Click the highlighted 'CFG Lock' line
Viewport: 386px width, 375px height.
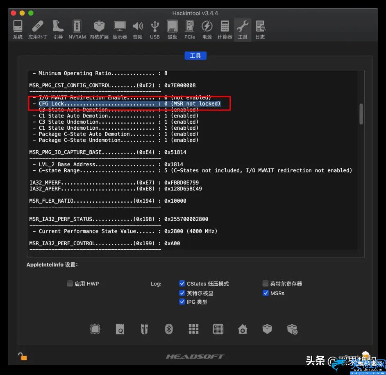click(127, 104)
